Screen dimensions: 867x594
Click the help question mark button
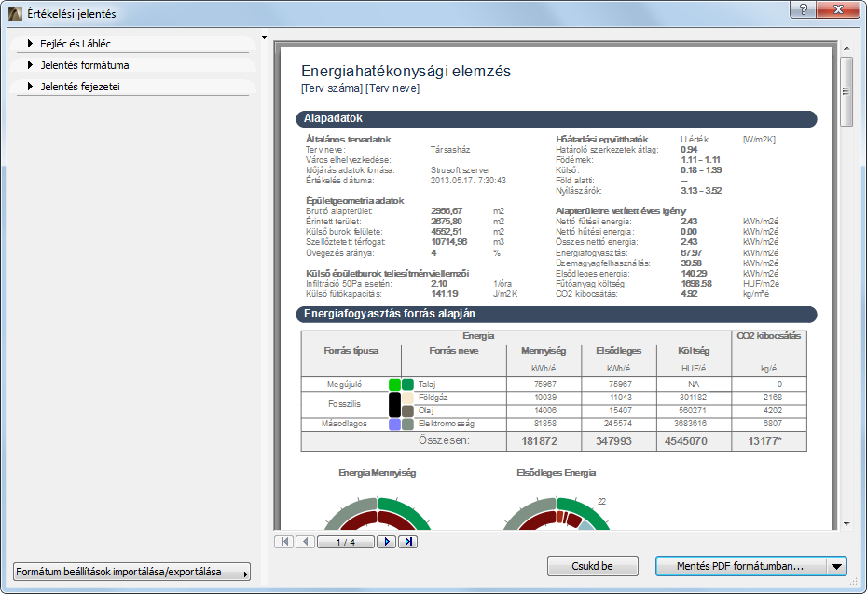click(x=804, y=8)
